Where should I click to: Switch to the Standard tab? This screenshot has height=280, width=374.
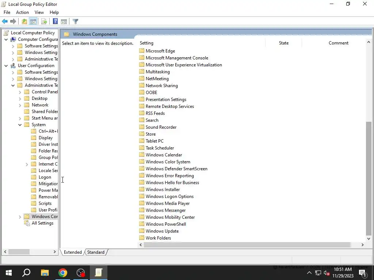96,252
